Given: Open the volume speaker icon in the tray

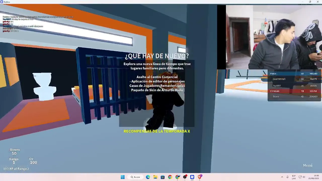Looking at the screenshot, I should point(304,177).
